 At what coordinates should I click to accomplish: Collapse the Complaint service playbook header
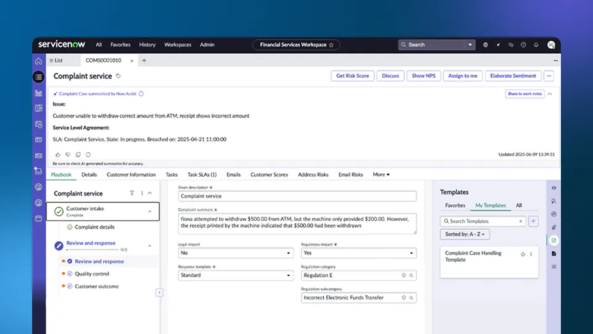[x=149, y=193]
